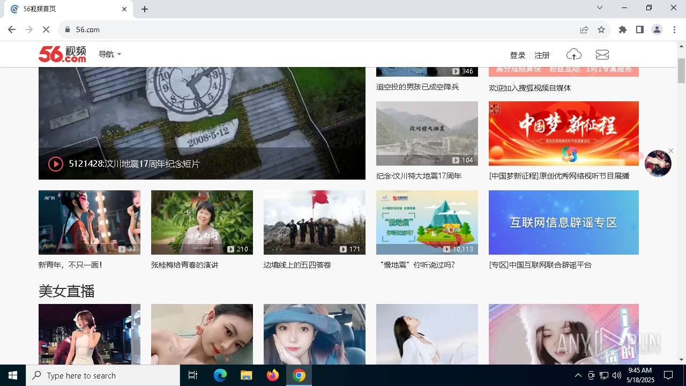Launch Firefox from taskbar
686x386 pixels.
click(x=273, y=375)
